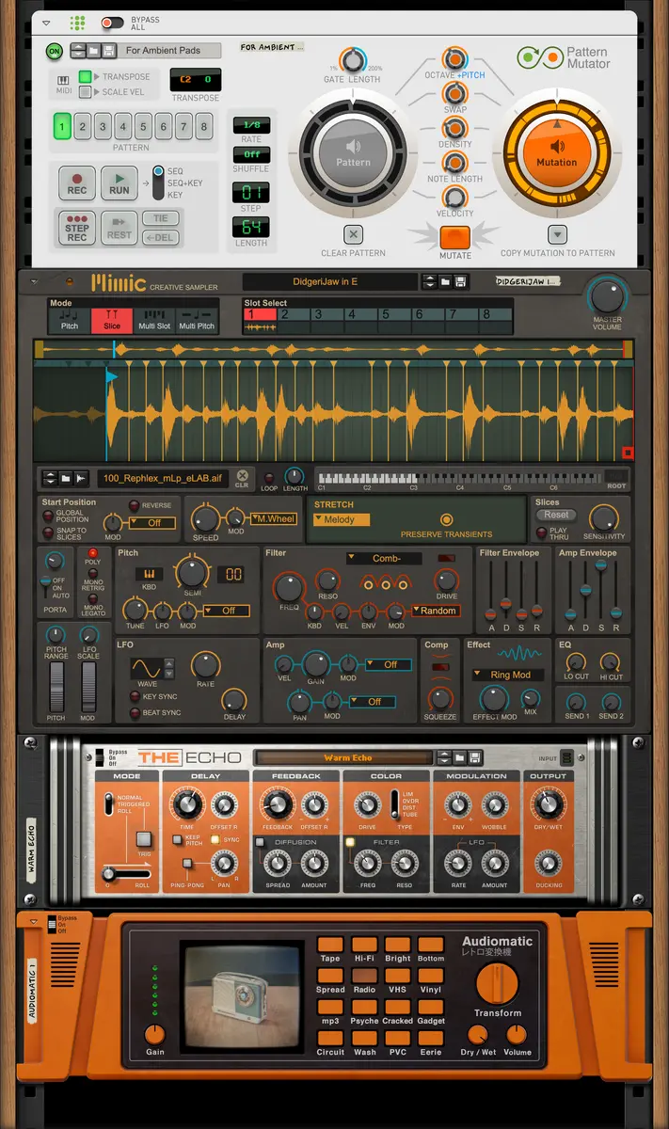Viewport: 669px width, 1129px height.
Task: Click the Step Rec button
Action: click(x=77, y=228)
